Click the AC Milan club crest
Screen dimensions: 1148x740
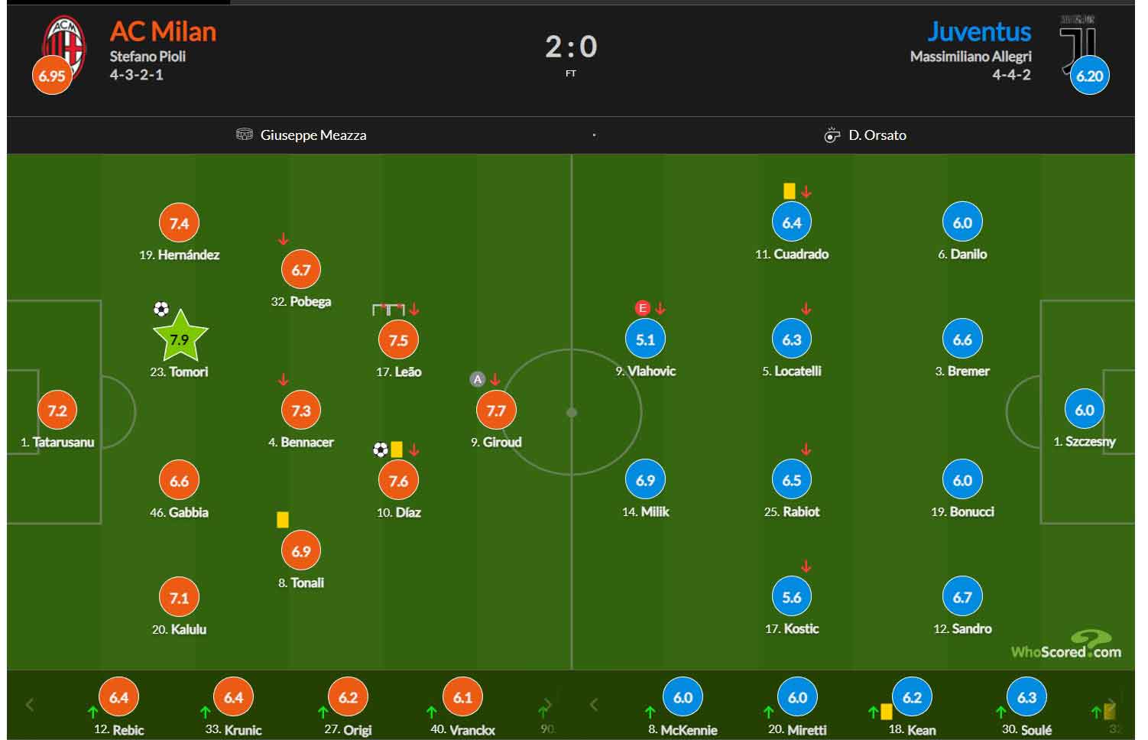tap(63, 44)
